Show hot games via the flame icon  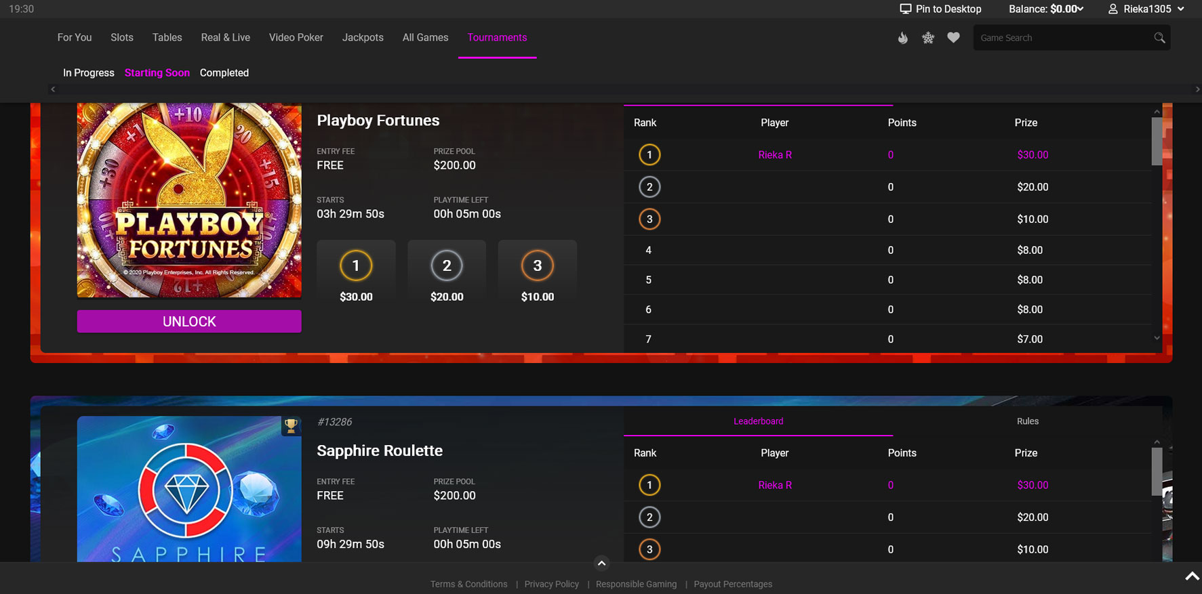coord(902,38)
